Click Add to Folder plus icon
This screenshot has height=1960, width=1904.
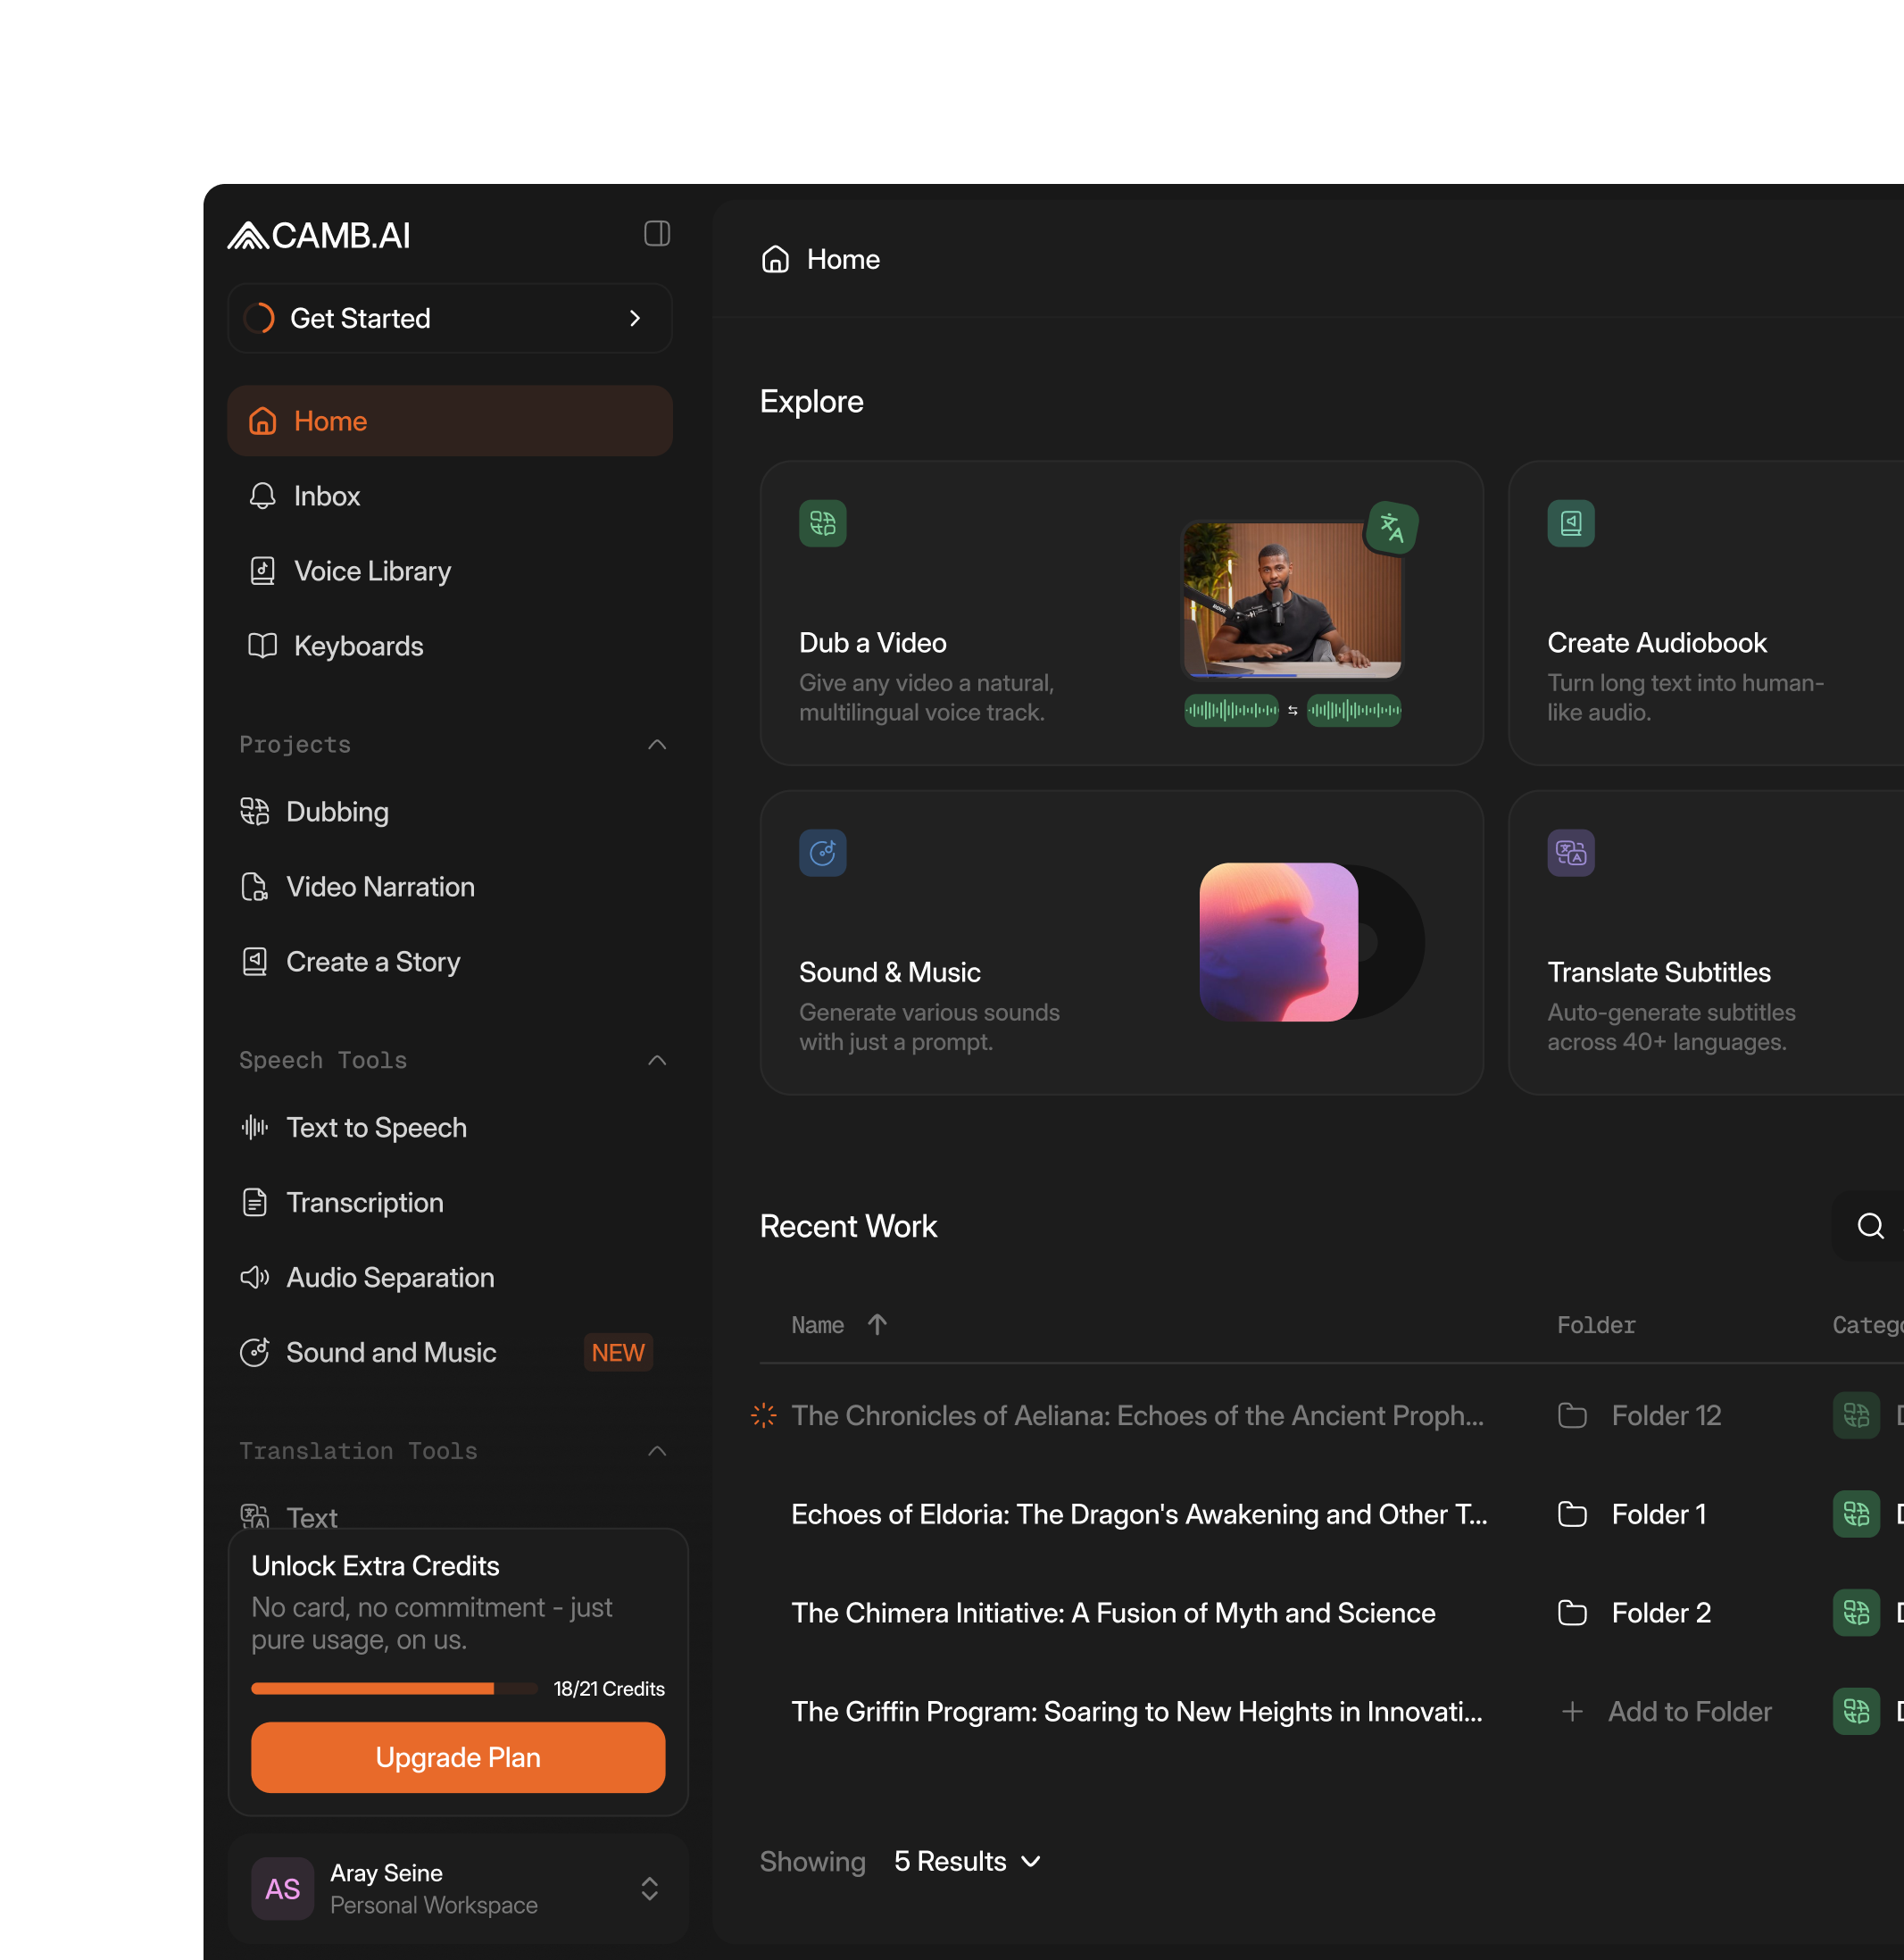click(1571, 1712)
